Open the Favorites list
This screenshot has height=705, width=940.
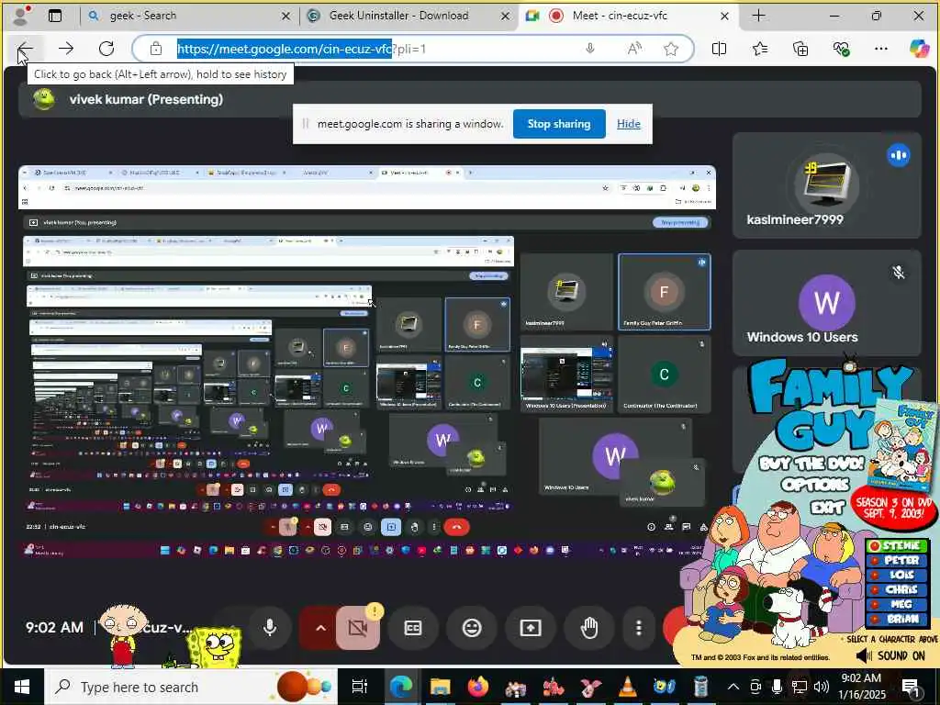[760, 49]
